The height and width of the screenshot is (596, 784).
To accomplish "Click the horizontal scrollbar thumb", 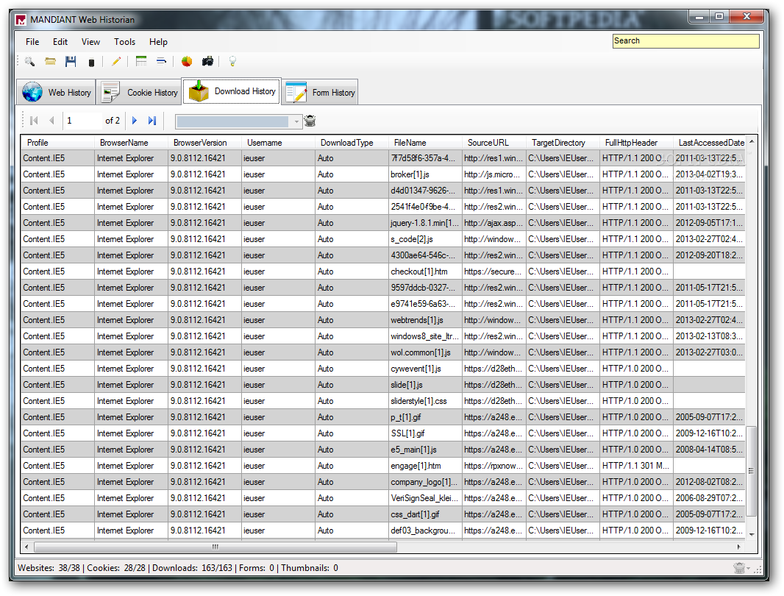I will click(215, 547).
